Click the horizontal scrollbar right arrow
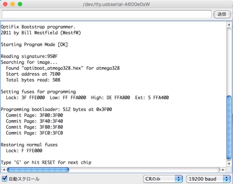This screenshot has height=184, width=233. (x=223, y=170)
